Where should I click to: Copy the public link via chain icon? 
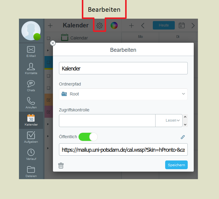click(x=183, y=137)
